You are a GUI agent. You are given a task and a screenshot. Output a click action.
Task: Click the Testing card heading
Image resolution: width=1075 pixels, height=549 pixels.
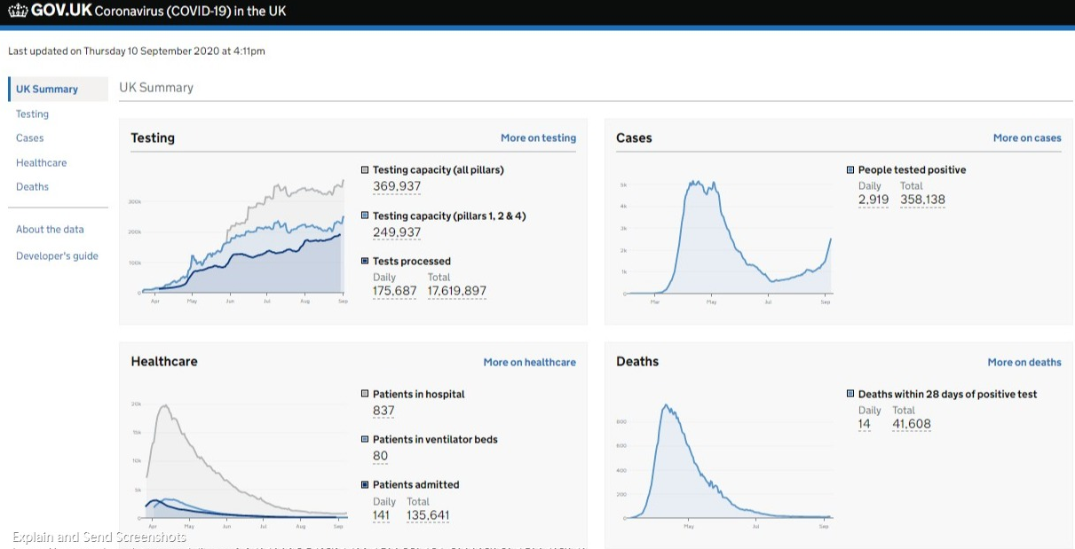(153, 137)
